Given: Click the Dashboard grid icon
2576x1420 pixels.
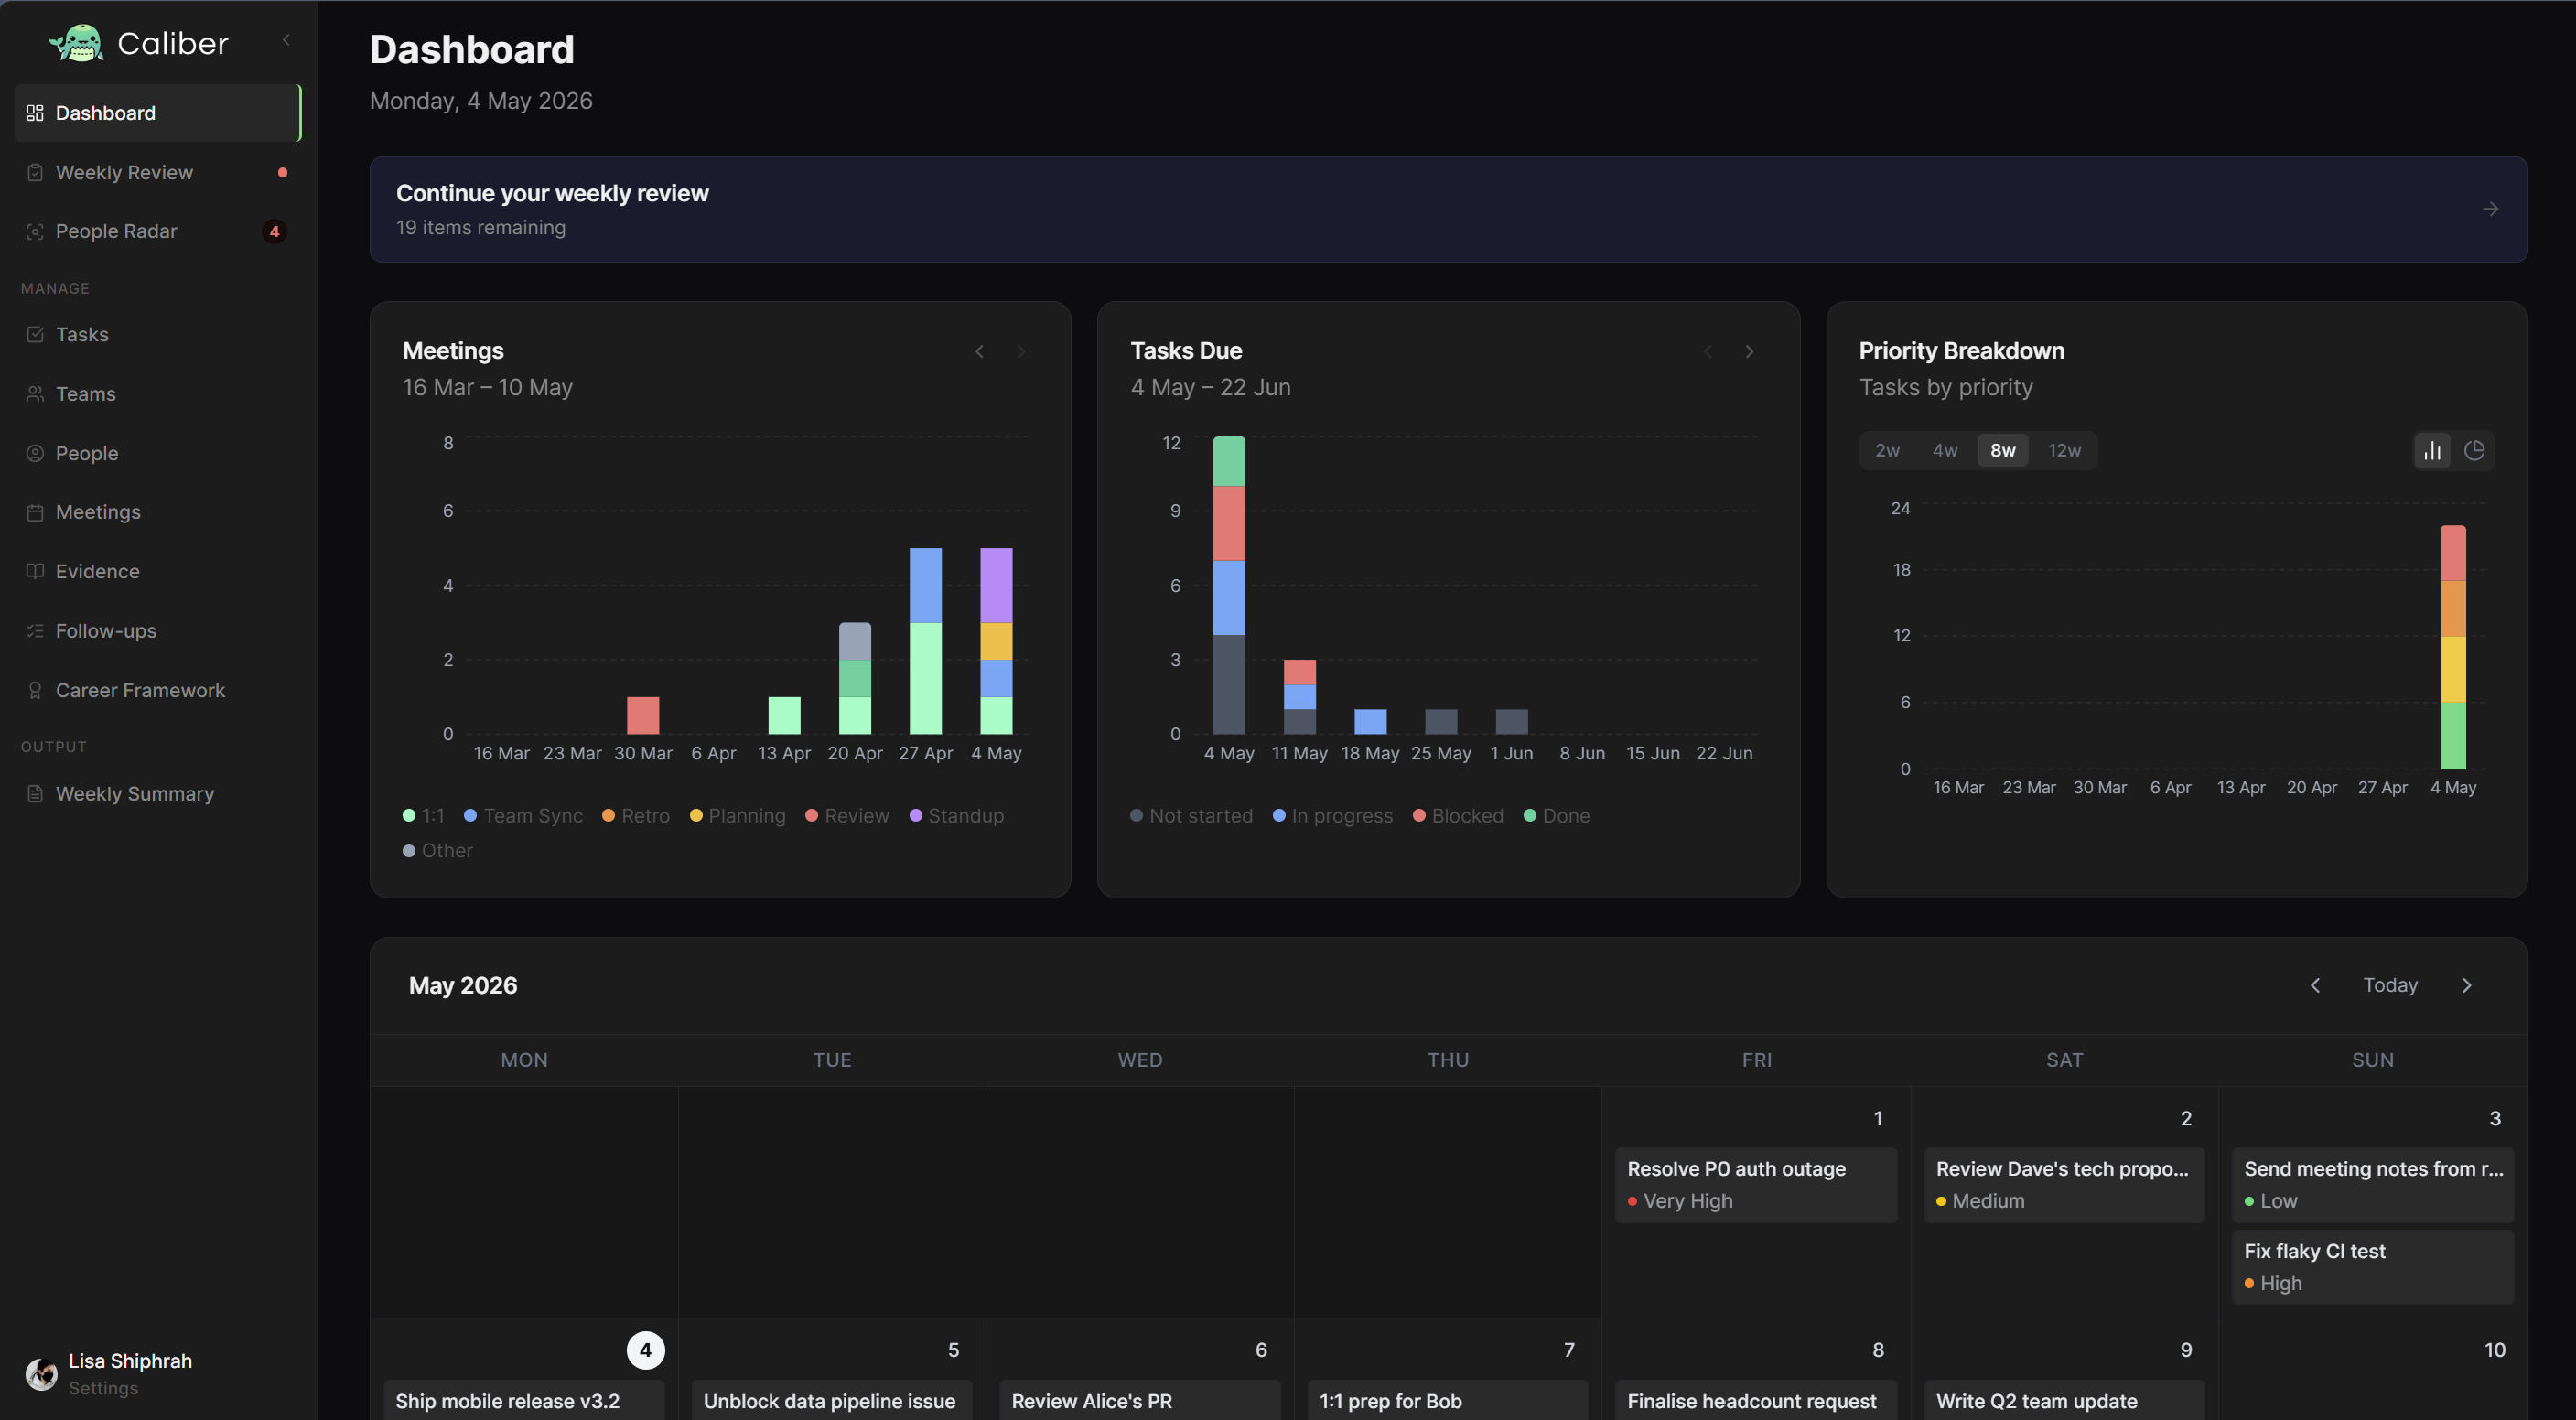Looking at the screenshot, I should (x=35, y=113).
